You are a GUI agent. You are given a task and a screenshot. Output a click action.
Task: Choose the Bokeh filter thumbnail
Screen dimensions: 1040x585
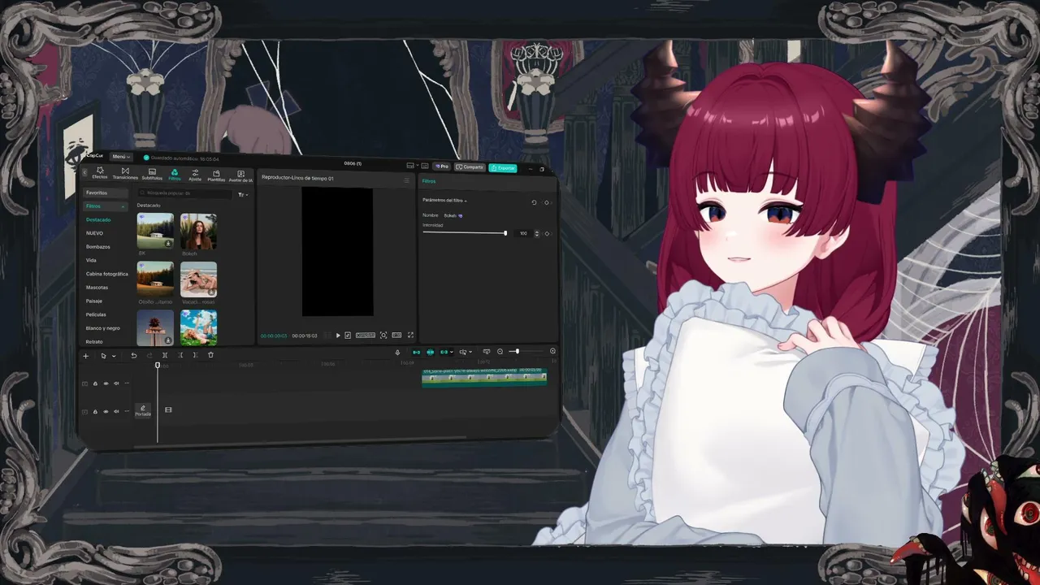pyautogui.click(x=198, y=232)
